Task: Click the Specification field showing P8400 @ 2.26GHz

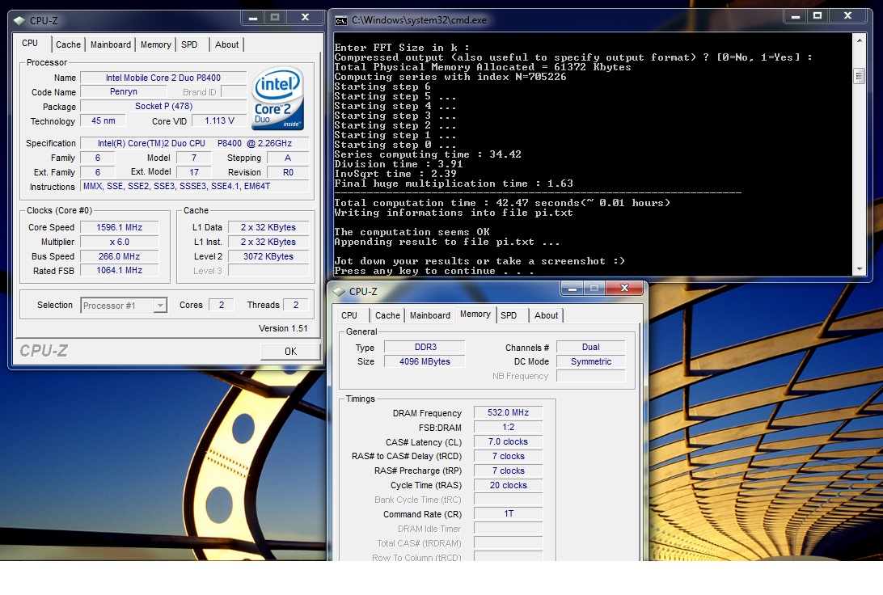Action: coord(195,143)
